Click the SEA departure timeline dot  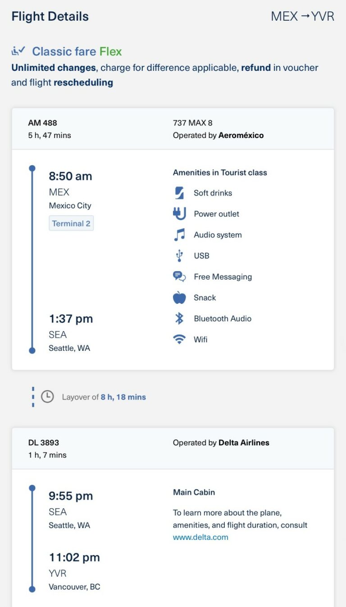tap(32, 487)
